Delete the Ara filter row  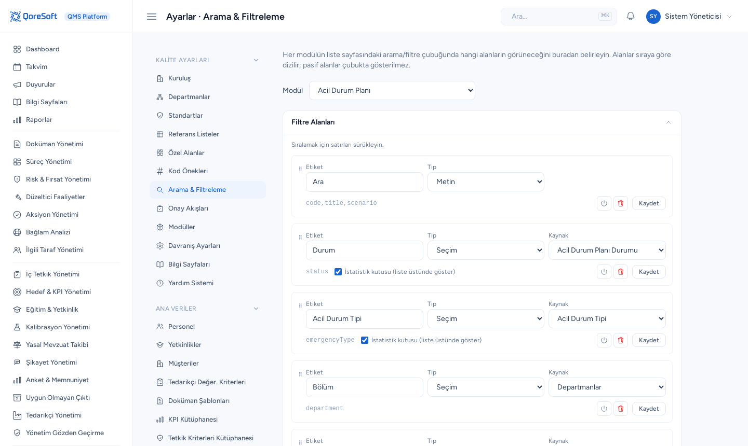point(621,203)
